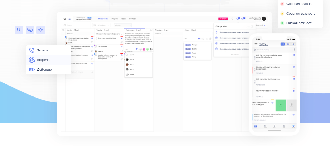Open the Contacts tab
The image size is (330, 146).
(133, 19)
